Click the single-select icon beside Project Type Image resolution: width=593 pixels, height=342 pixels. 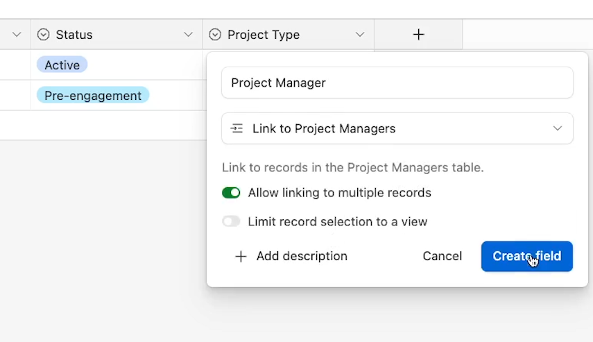click(x=215, y=35)
